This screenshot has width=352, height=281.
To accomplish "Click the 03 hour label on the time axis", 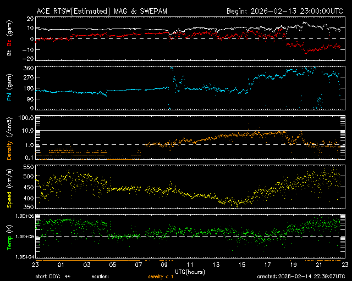I will click(x=87, y=265).
